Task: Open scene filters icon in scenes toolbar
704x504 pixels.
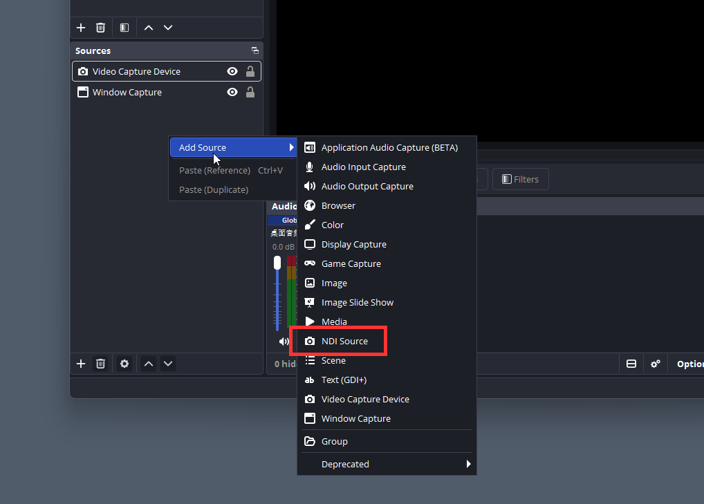Action: 124,28
